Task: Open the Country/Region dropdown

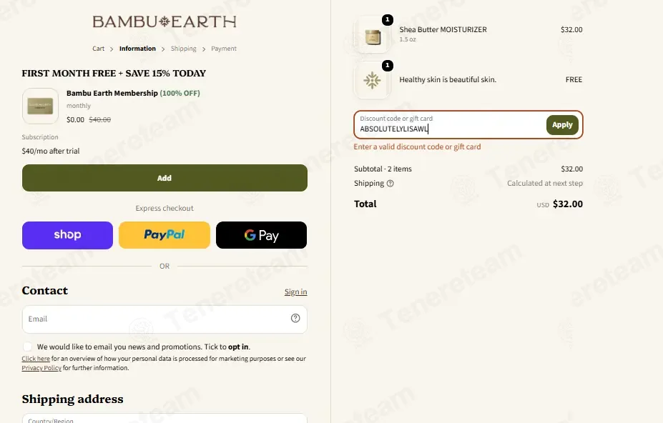Action: tap(164, 418)
